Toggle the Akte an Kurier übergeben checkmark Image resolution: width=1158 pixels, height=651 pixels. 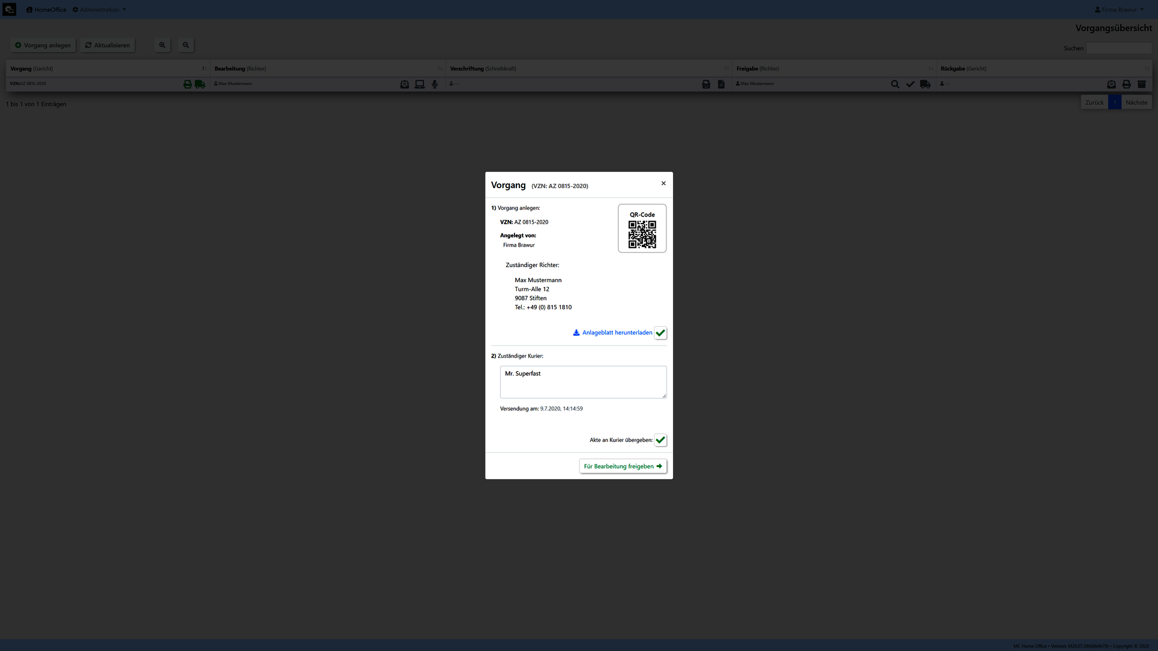pos(660,440)
